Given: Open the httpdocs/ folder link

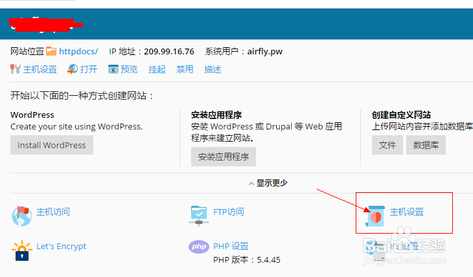Looking at the screenshot, I should (x=78, y=52).
